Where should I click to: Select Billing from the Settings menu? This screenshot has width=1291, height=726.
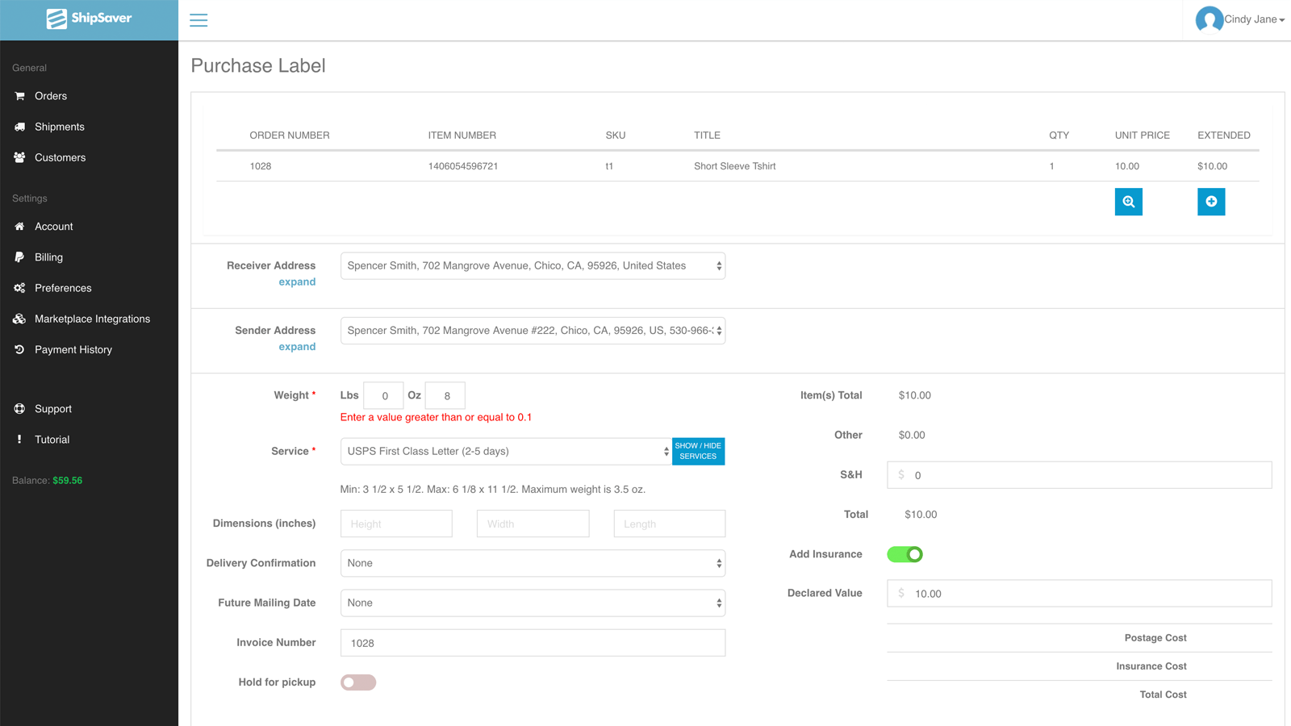point(48,257)
